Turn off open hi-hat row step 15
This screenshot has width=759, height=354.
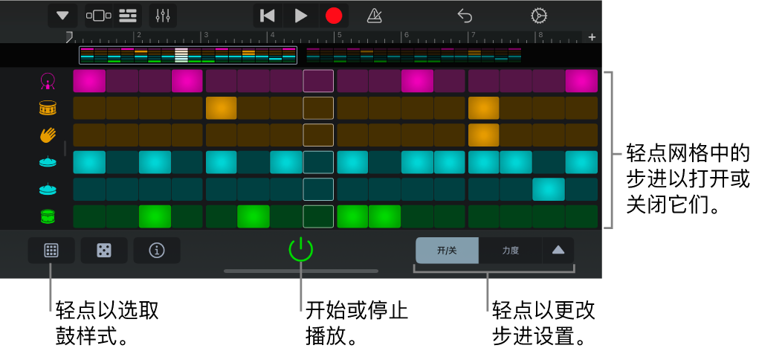(549, 190)
